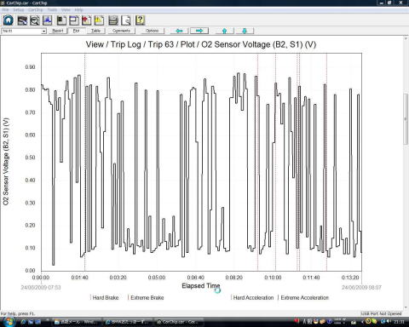
Task: Open the File menu
Action: (x=5, y=9)
